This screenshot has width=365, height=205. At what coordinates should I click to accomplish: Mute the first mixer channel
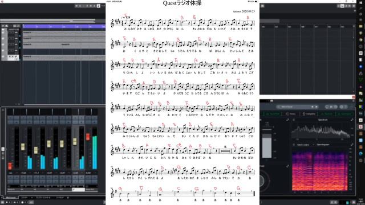[x=10, y=118]
